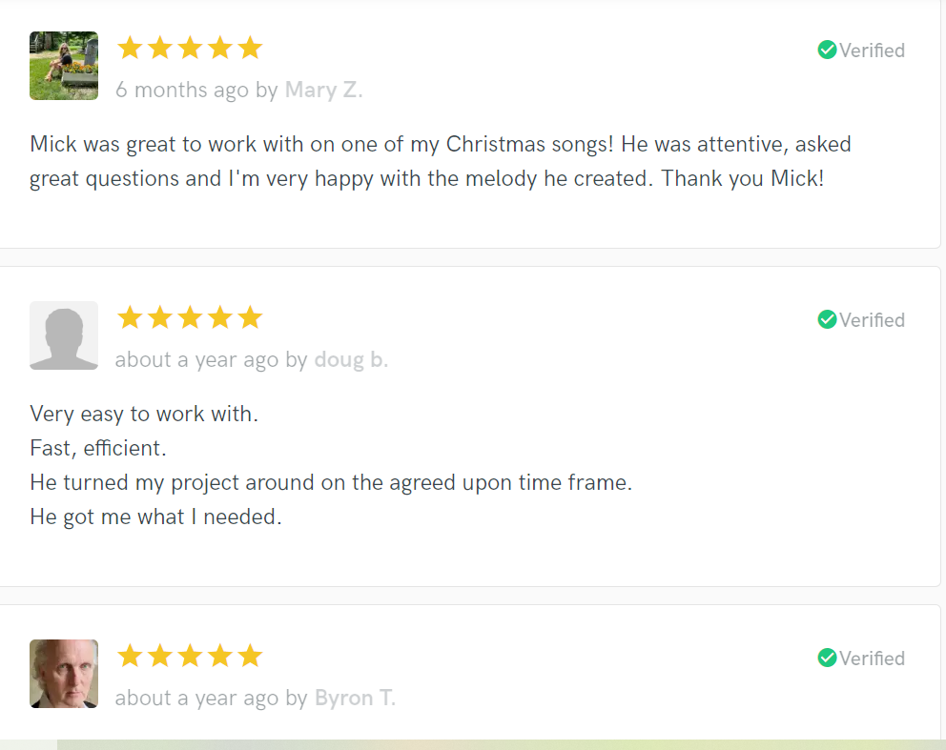Click the '6 months ago' timestamp
This screenshot has height=750, width=946.
182,91
